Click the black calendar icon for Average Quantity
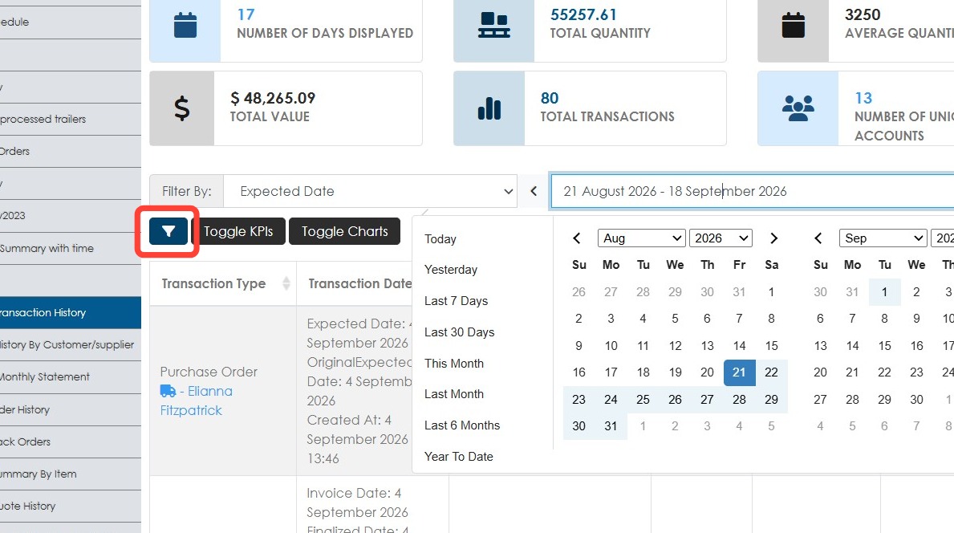The image size is (954, 533). 793,26
